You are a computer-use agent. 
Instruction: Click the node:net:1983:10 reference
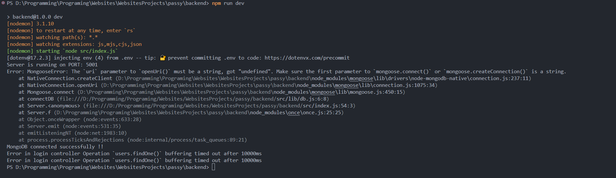(x=101, y=133)
